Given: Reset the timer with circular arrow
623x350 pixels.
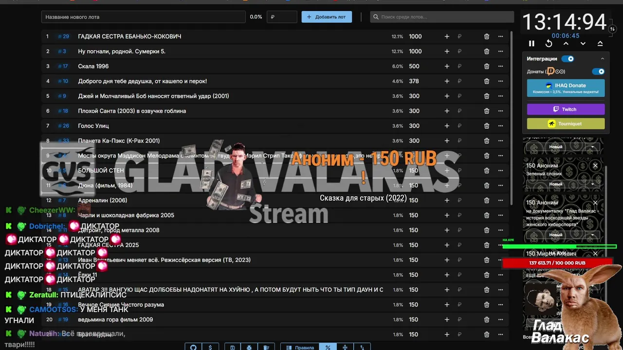Looking at the screenshot, I should [x=549, y=43].
